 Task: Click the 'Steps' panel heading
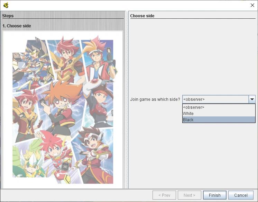[x=8, y=16]
